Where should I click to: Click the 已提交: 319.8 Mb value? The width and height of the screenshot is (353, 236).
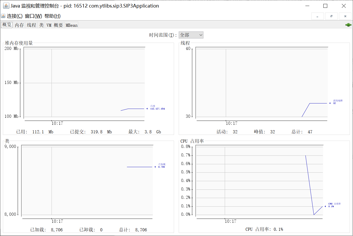tap(91, 132)
